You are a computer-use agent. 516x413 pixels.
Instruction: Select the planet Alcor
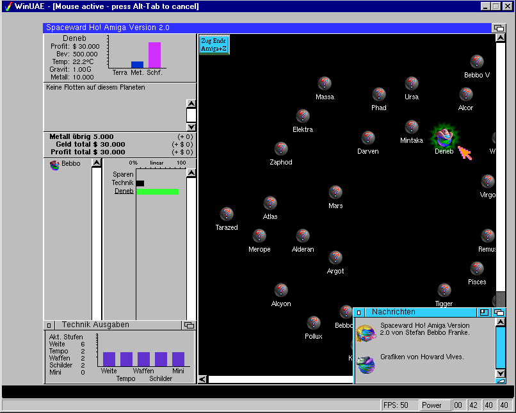point(465,94)
